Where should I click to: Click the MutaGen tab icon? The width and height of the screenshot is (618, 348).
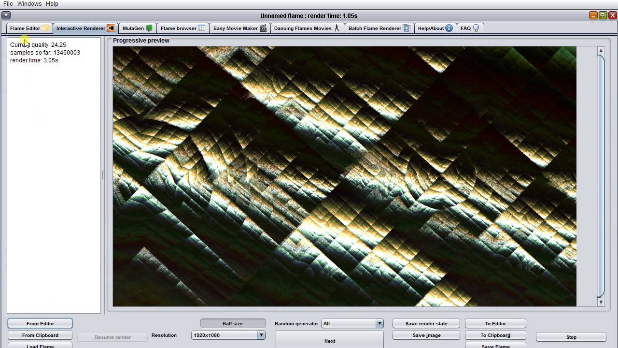click(149, 28)
